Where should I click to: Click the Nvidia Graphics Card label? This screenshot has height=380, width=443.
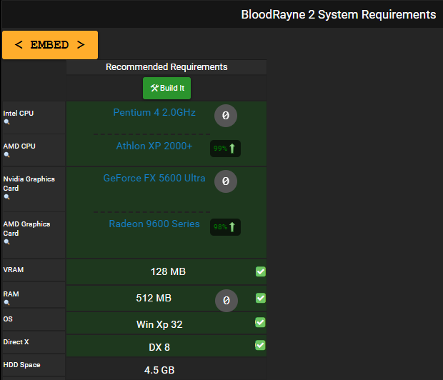click(29, 184)
